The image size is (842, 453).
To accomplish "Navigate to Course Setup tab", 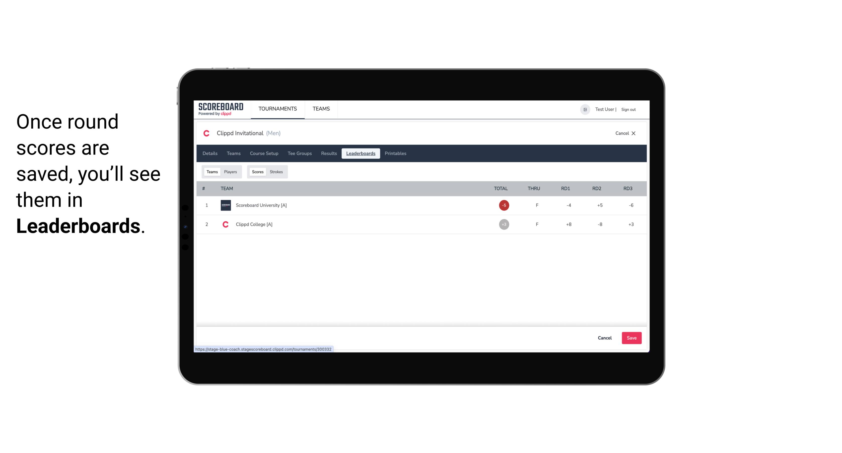I will [x=264, y=154].
